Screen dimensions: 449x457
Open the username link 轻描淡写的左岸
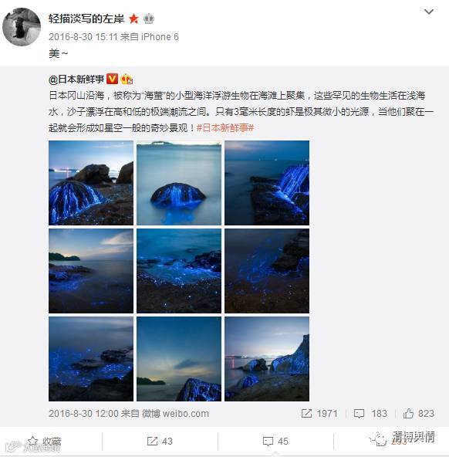86,19
